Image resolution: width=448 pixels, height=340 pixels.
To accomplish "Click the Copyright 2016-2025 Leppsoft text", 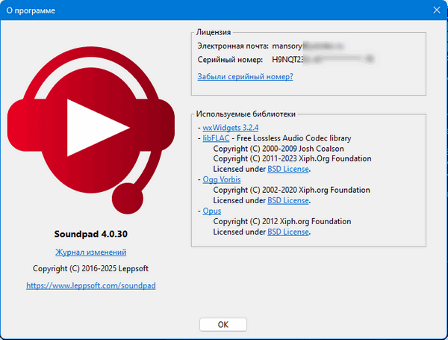I will coord(90,268).
